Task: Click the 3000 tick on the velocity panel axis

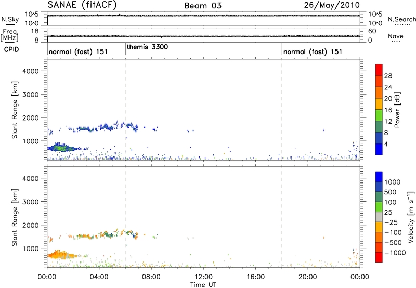Action: (x=30, y=202)
